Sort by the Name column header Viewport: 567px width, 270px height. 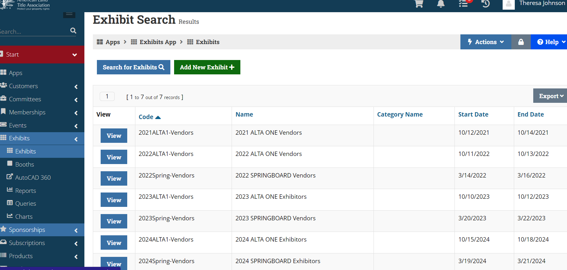[x=244, y=114]
